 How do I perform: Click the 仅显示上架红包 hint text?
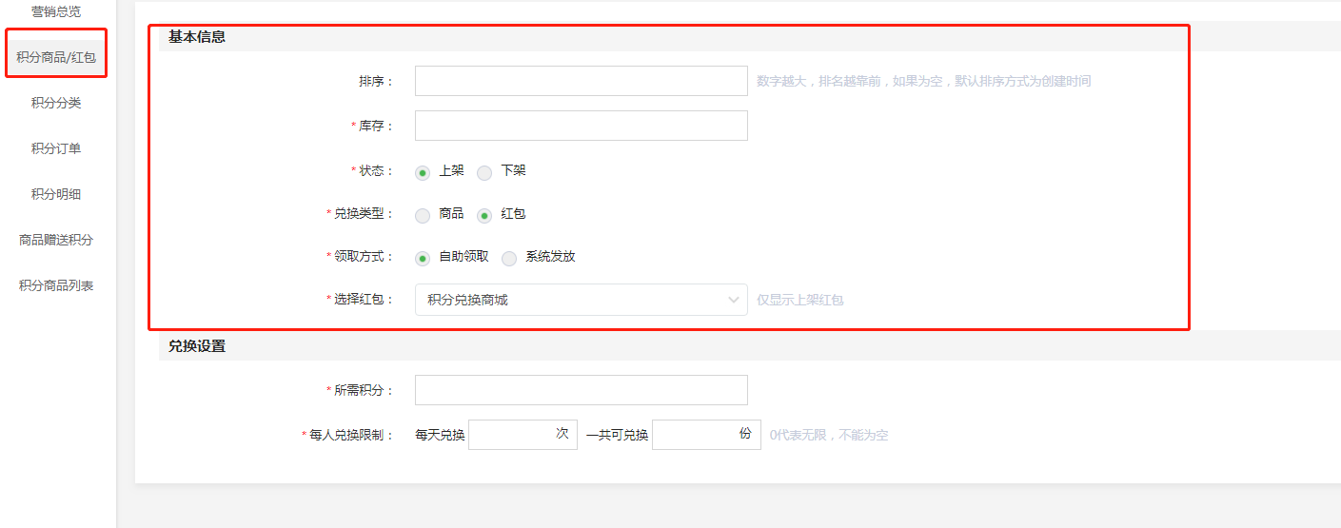(800, 300)
